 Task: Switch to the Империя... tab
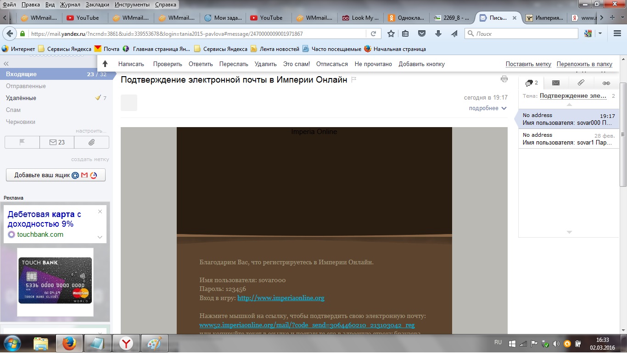click(544, 18)
